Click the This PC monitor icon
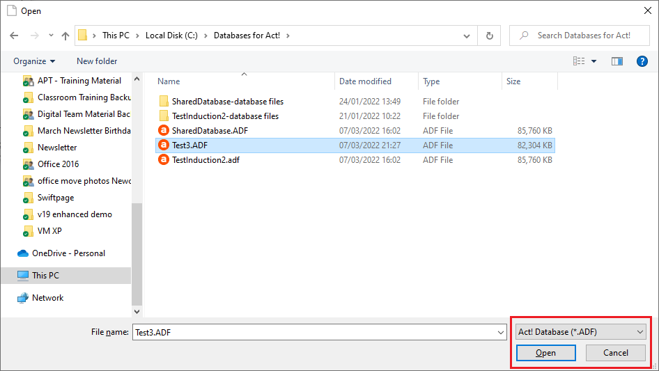659x371 pixels. pyautogui.click(x=23, y=275)
